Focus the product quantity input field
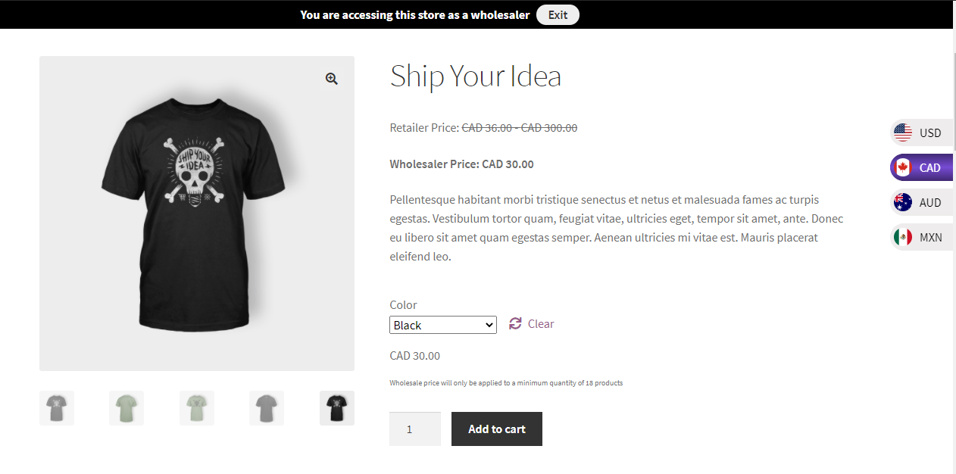This screenshot has height=474, width=956. click(x=414, y=429)
